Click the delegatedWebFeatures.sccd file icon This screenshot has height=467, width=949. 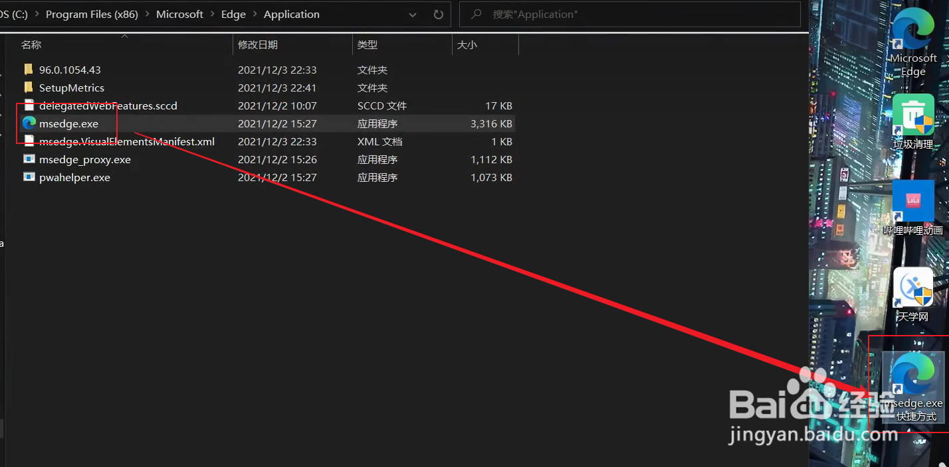click(28, 105)
